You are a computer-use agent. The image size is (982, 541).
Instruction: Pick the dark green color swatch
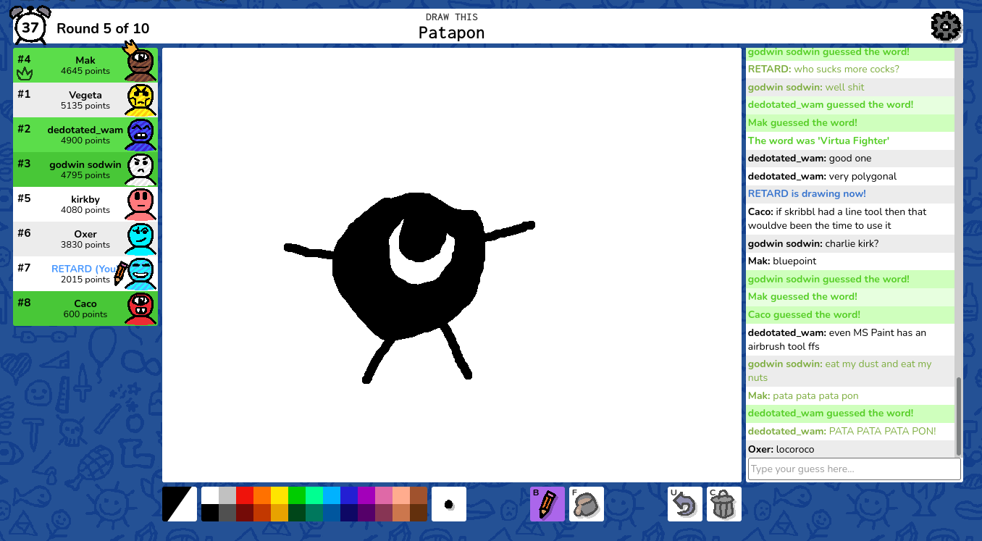tap(297, 513)
